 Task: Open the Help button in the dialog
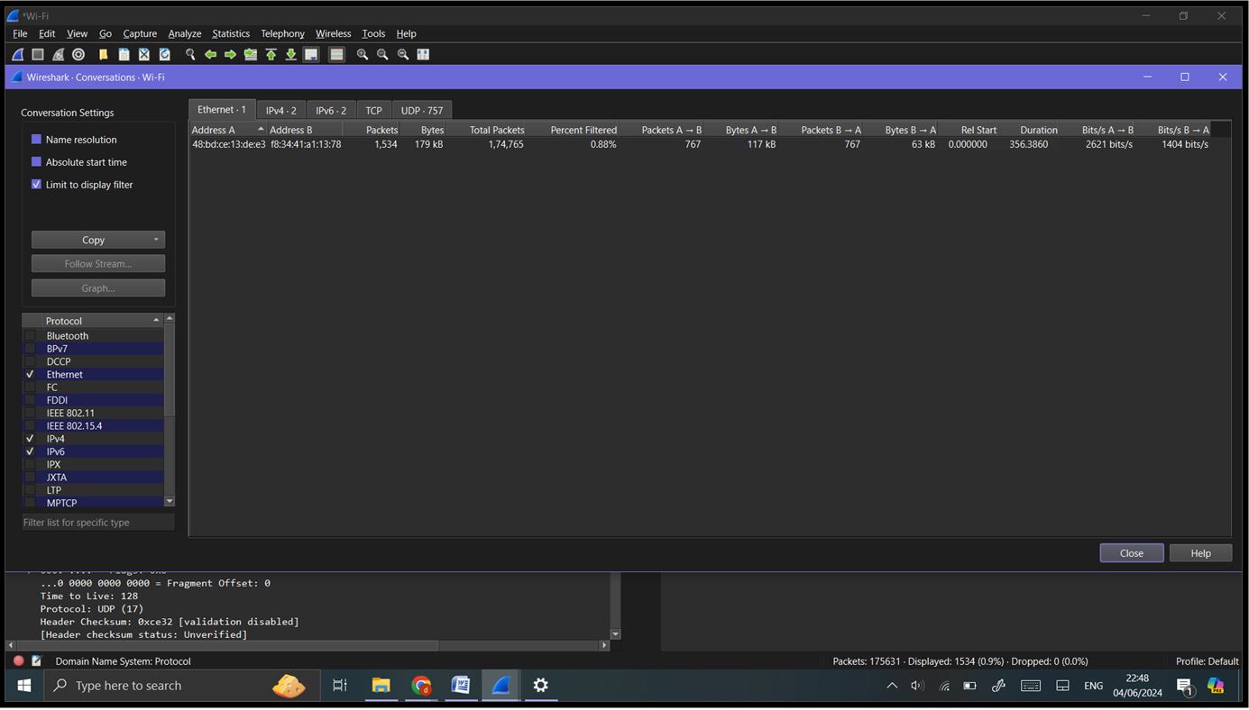tap(1200, 552)
